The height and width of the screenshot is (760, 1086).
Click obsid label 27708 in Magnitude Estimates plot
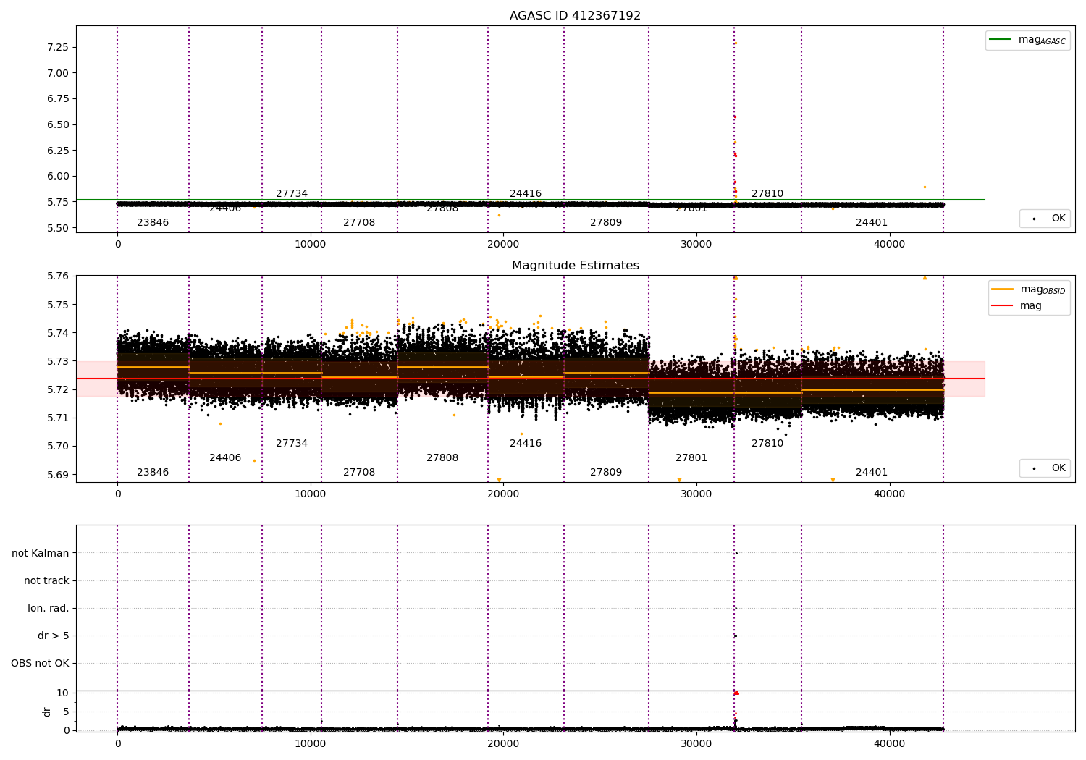[359, 472]
